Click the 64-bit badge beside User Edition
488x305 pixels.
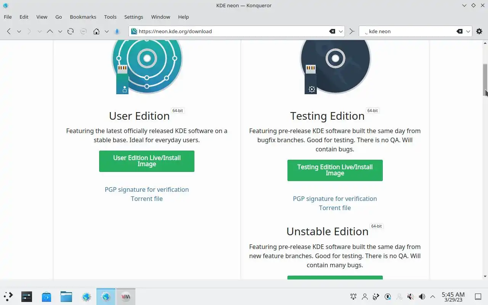(178, 111)
